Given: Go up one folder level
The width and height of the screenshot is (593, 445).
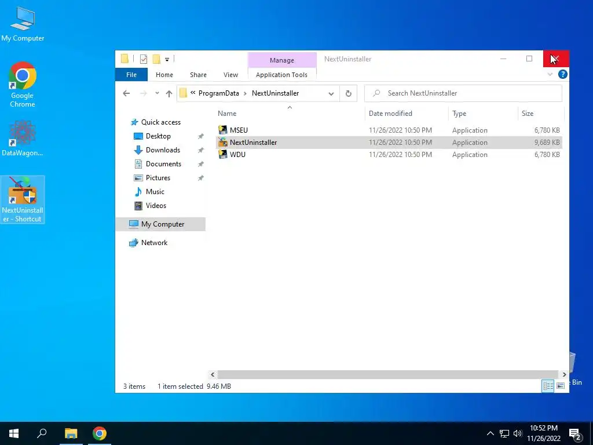Looking at the screenshot, I should (169, 93).
